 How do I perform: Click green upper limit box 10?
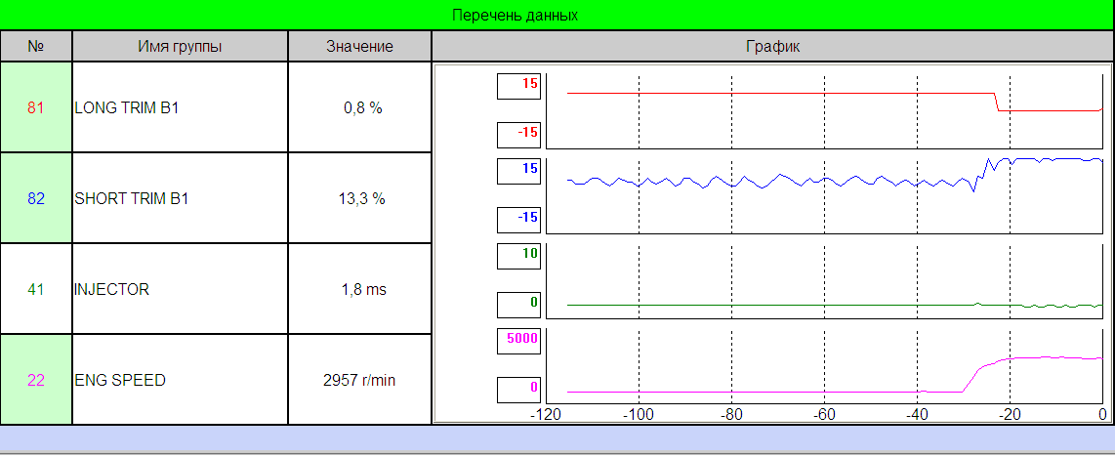click(519, 254)
